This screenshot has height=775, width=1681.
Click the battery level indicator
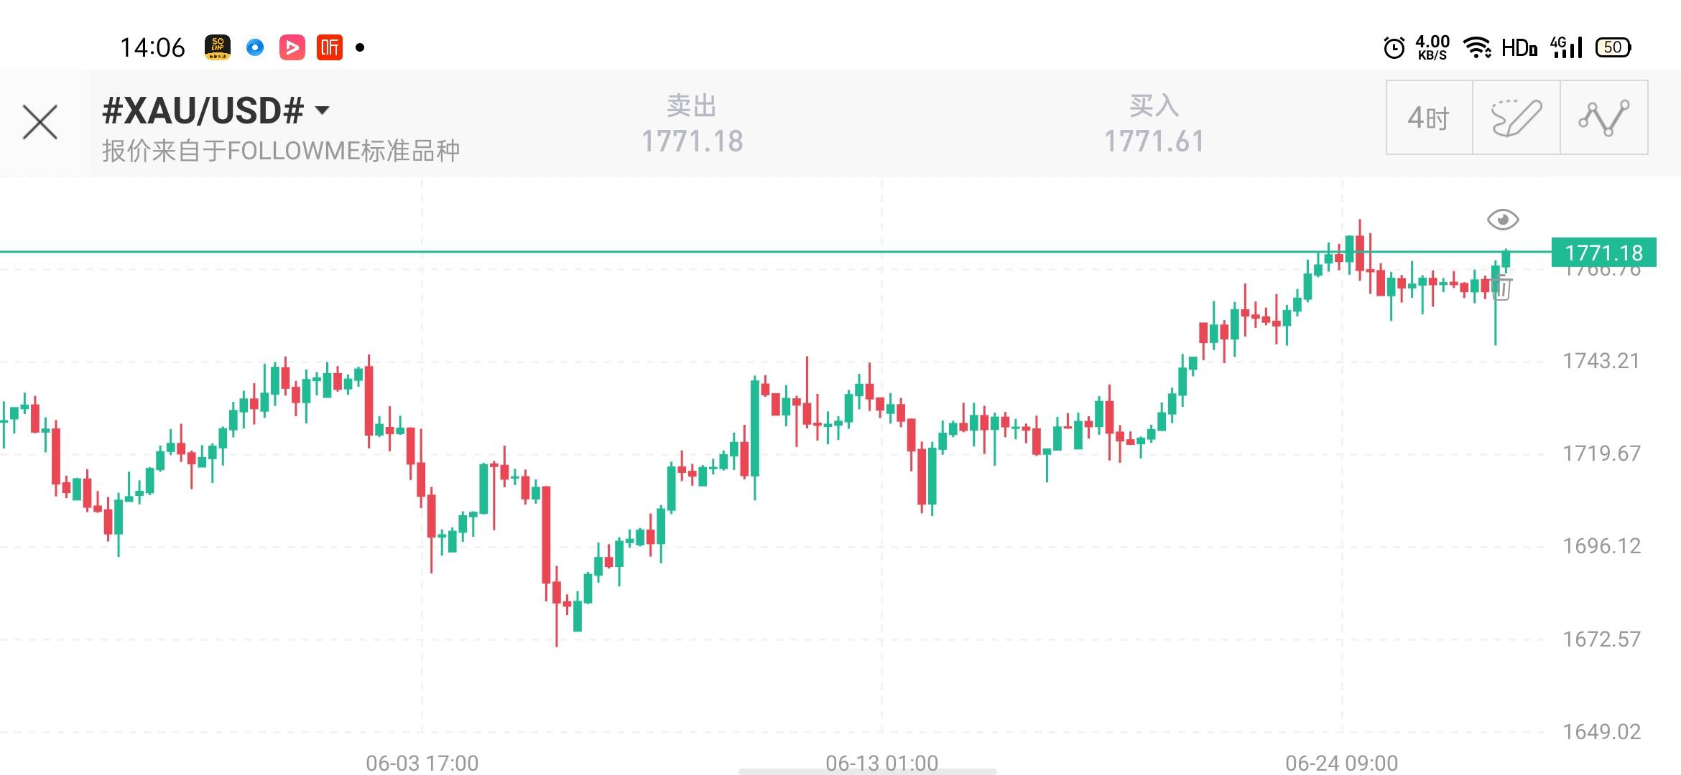(1613, 48)
